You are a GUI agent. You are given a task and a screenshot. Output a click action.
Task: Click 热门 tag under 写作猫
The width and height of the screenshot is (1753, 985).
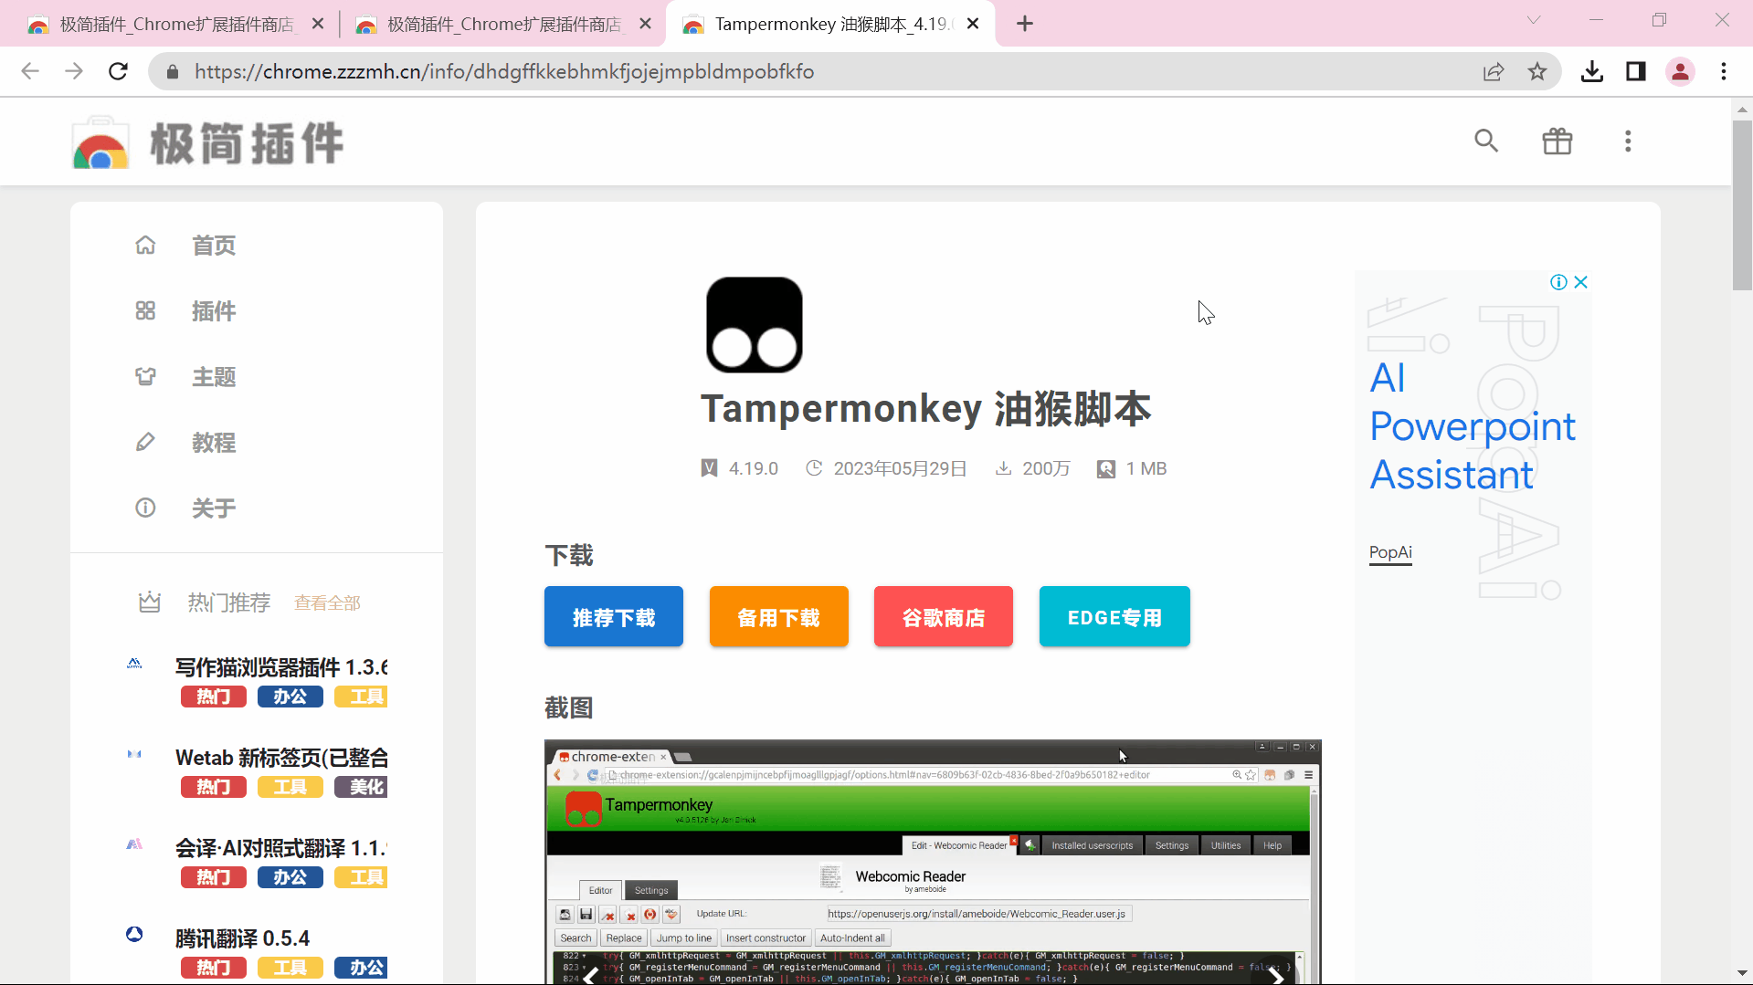point(214,697)
